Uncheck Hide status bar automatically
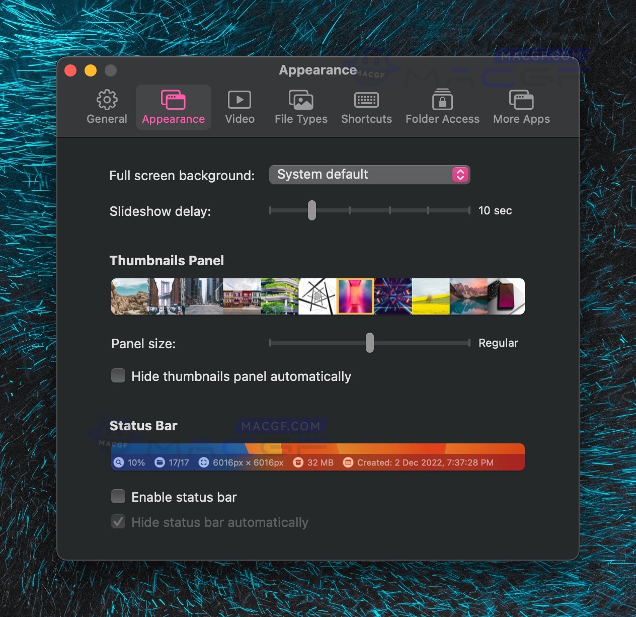This screenshot has width=636, height=617. (118, 522)
